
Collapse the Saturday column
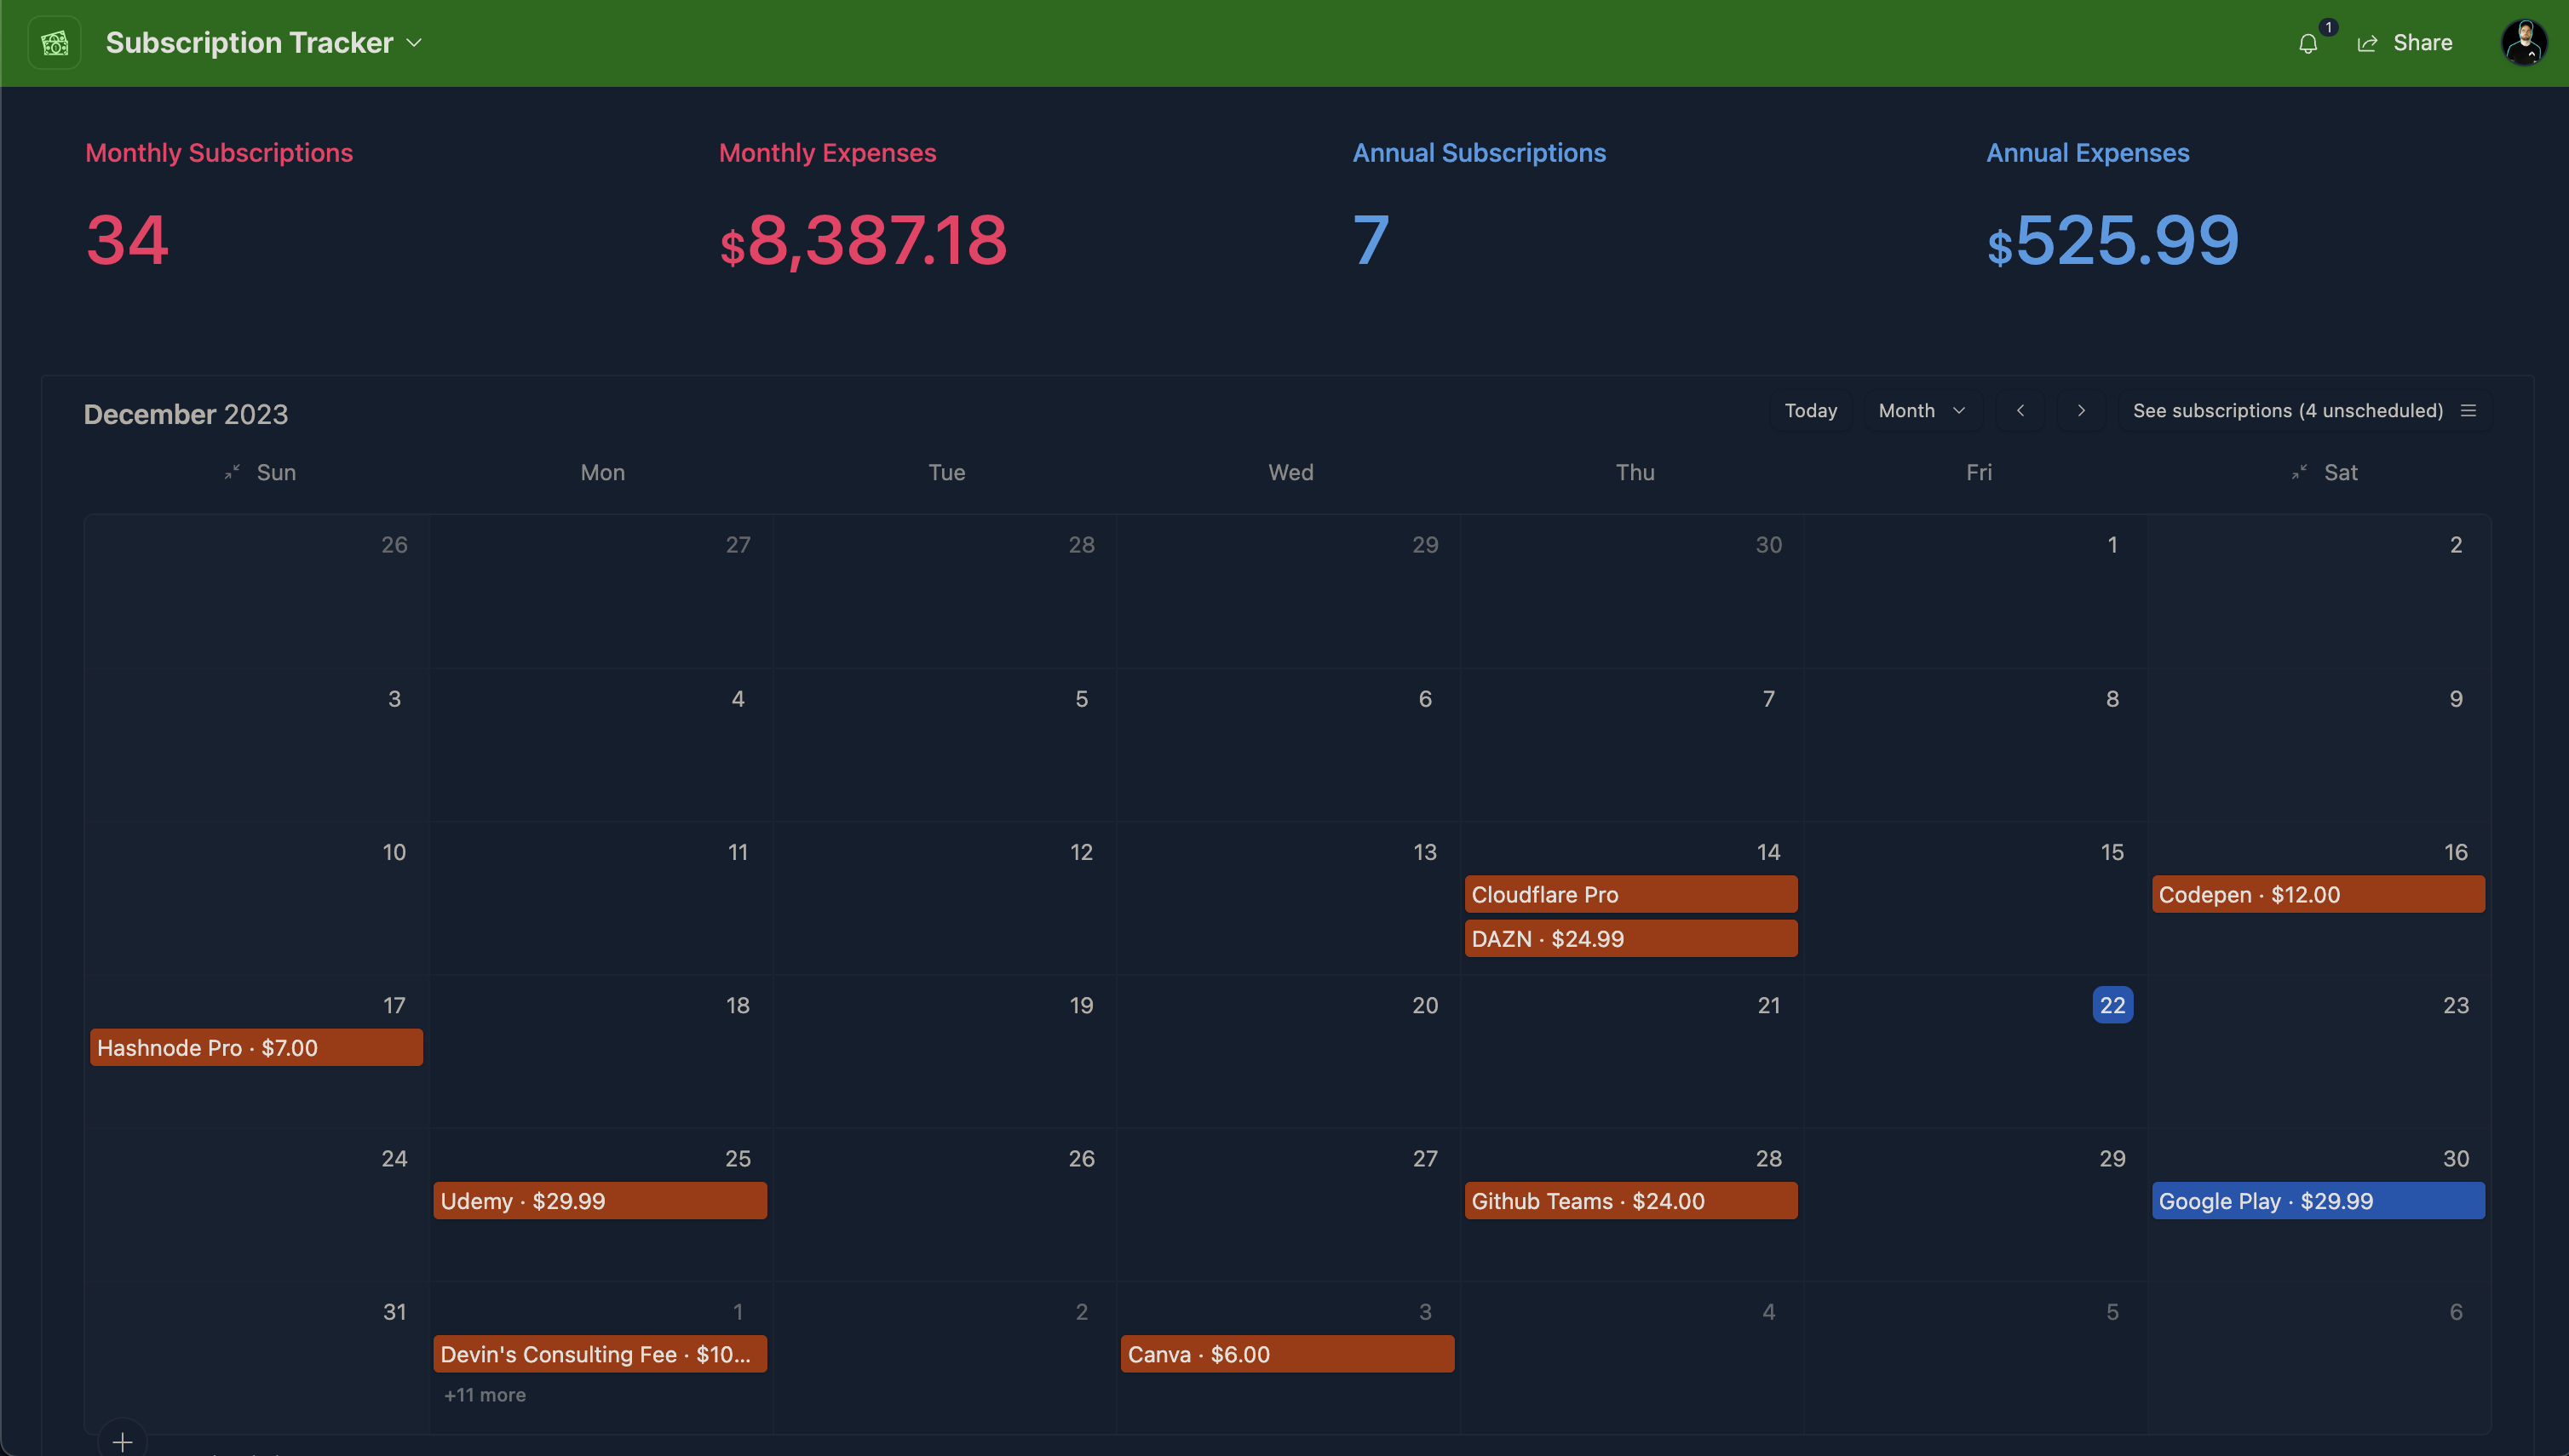[x=2299, y=472]
